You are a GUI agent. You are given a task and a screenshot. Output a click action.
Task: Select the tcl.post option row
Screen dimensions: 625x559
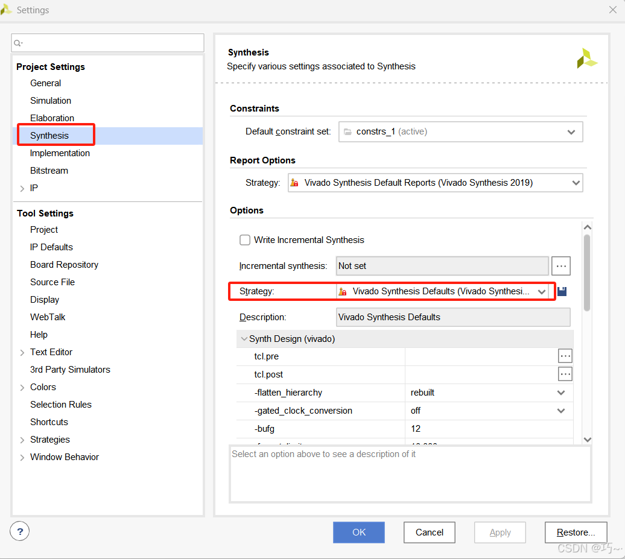click(405, 374)
